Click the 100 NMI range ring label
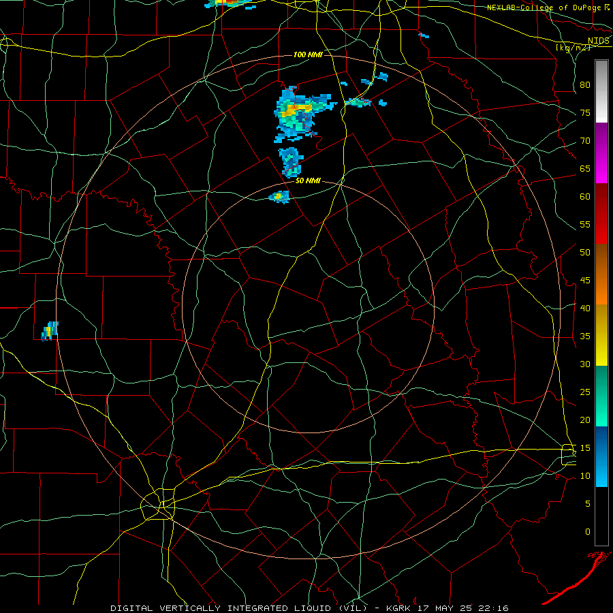 coord(308,54)
